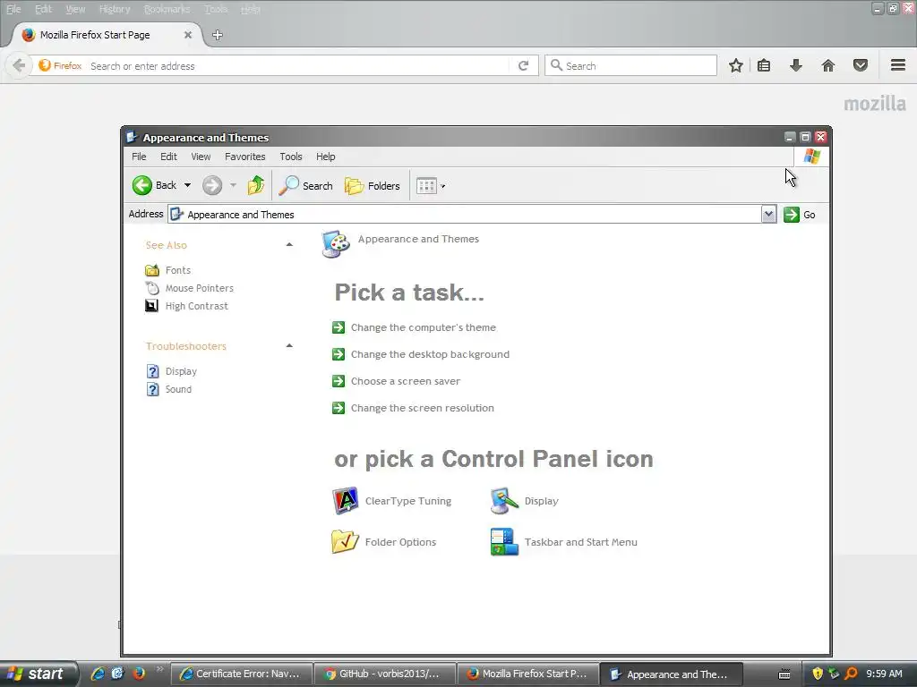Click the orange magnifier tray icon
The height and width of the screenshot is (687, 917).
point(851,674)
